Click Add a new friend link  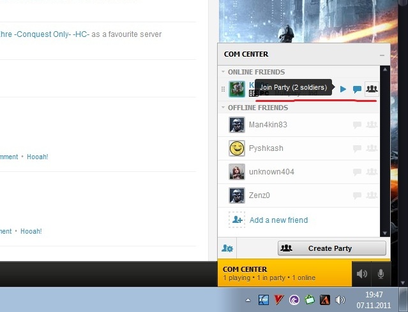[278, 220]
